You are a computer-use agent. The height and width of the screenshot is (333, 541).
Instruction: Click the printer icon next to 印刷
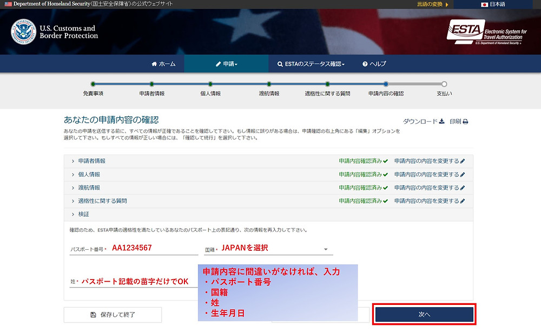[465, 121]
